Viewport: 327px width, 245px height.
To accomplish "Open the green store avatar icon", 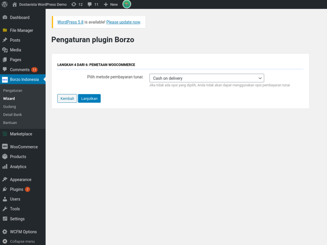I will coord(126,4).
